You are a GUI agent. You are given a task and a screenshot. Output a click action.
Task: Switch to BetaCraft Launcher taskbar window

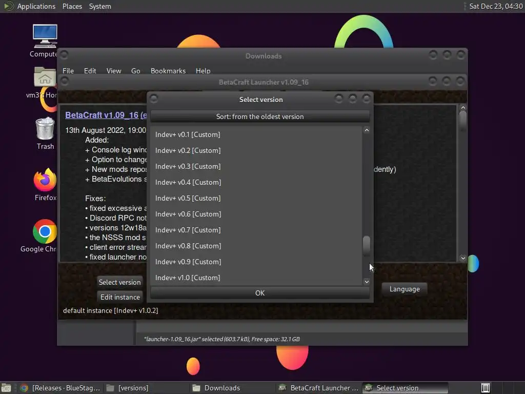click(x=319, y=388)
